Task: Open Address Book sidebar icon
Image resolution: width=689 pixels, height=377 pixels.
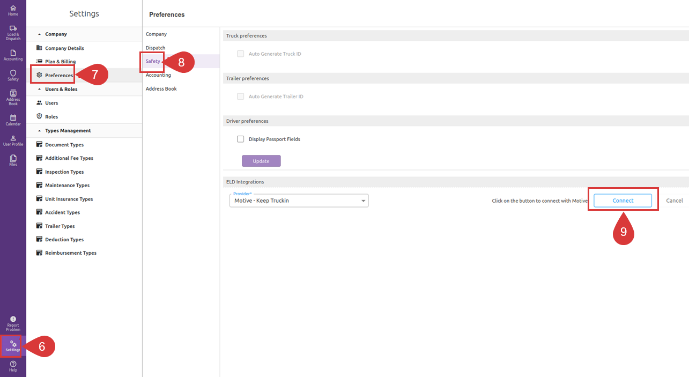Action: [x=13, y=97]
